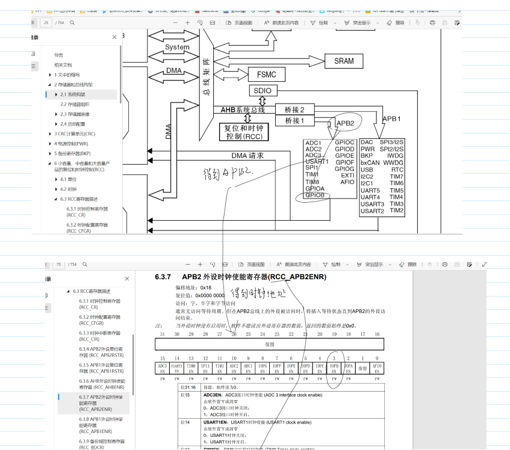Click 朗读此页内容 in the page 70 viewer

click(x=294, y=265)
